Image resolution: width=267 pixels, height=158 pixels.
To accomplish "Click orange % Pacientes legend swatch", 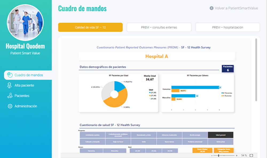I will 222,96.
